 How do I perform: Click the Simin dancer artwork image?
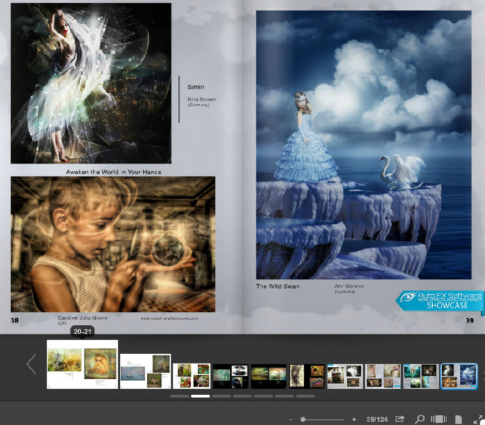pos(91,83)
